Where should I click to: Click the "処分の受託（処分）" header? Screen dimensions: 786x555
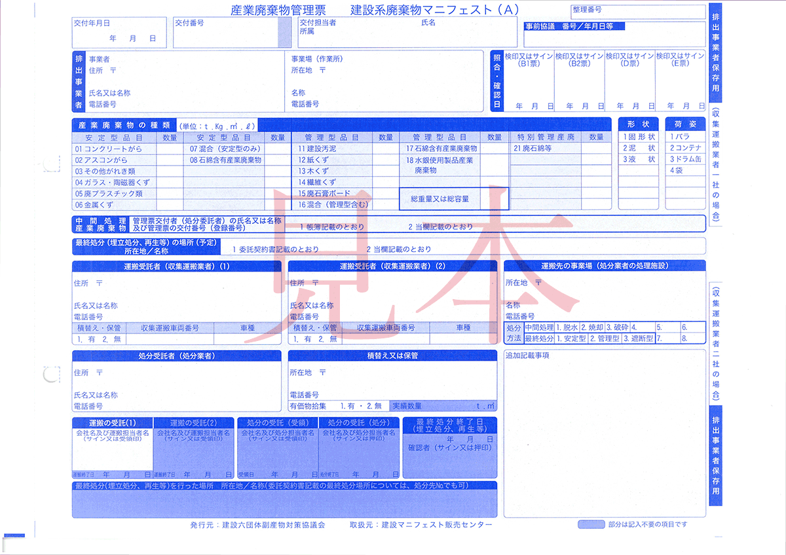pos(359,423)
